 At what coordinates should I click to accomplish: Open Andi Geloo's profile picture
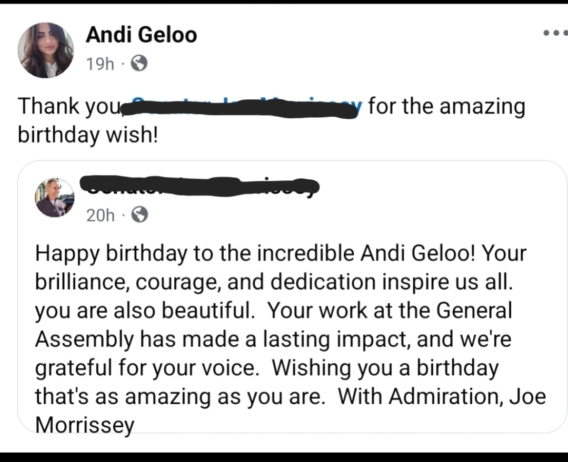(46, 50)
